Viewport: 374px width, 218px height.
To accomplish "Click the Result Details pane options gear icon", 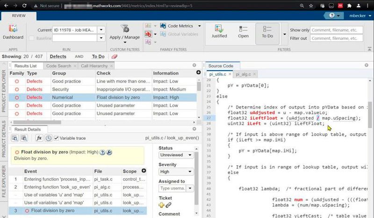I will tap(194, 129).
